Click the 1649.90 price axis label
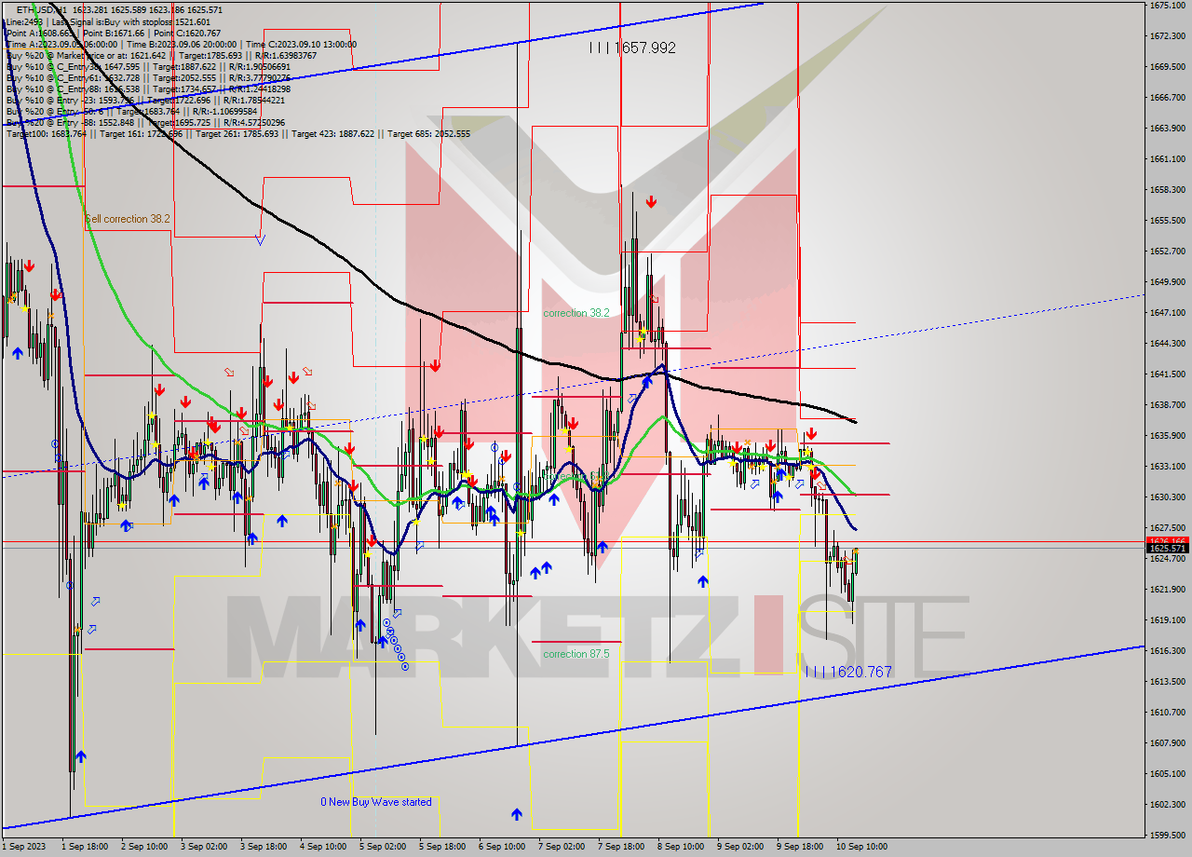 tap(1167, 282)
